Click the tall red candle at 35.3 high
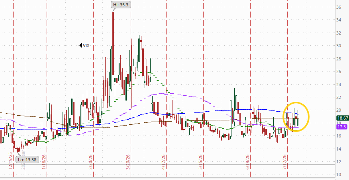Screen dimensions: 349x180 (113, 43)
